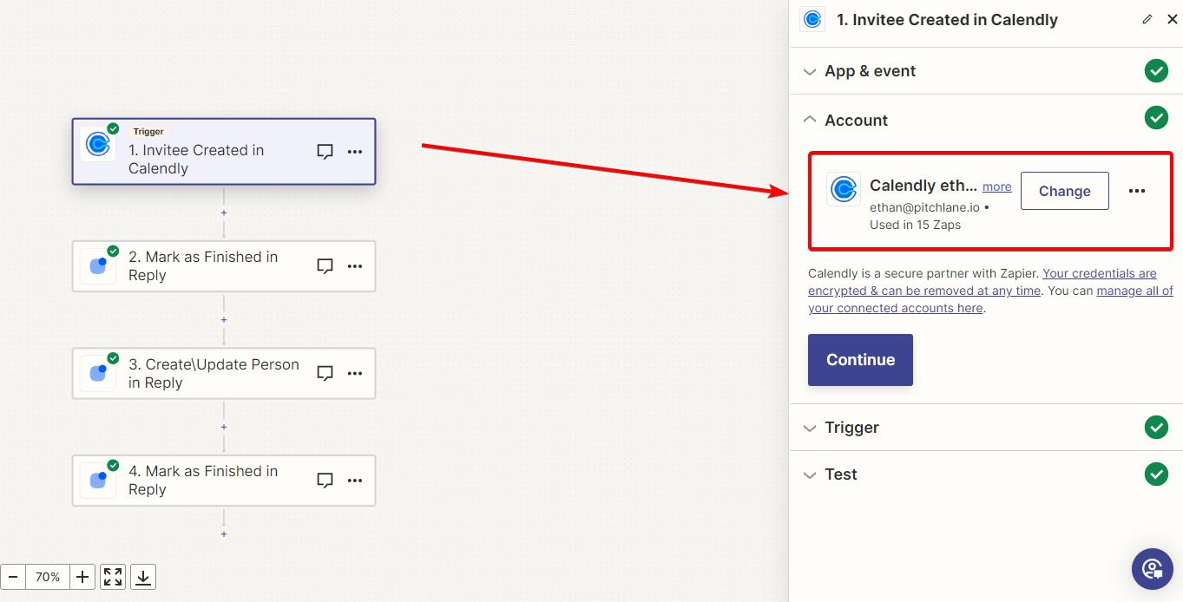Click Calendly icon in the account card

pyautogui.click(x=844, y=189)
